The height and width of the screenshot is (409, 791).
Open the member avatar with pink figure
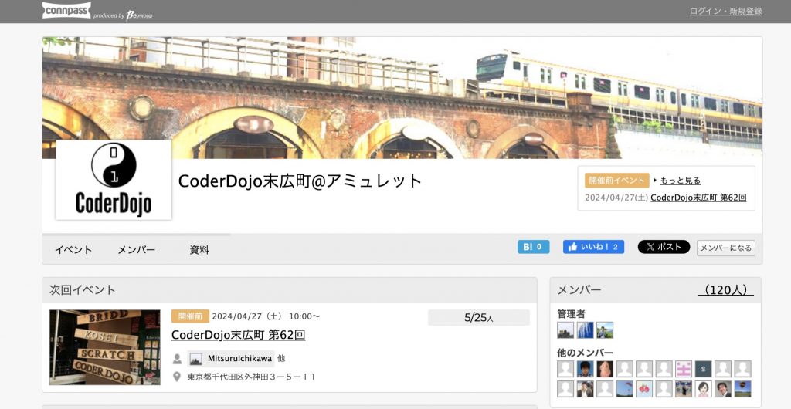[x=605, y=369]
